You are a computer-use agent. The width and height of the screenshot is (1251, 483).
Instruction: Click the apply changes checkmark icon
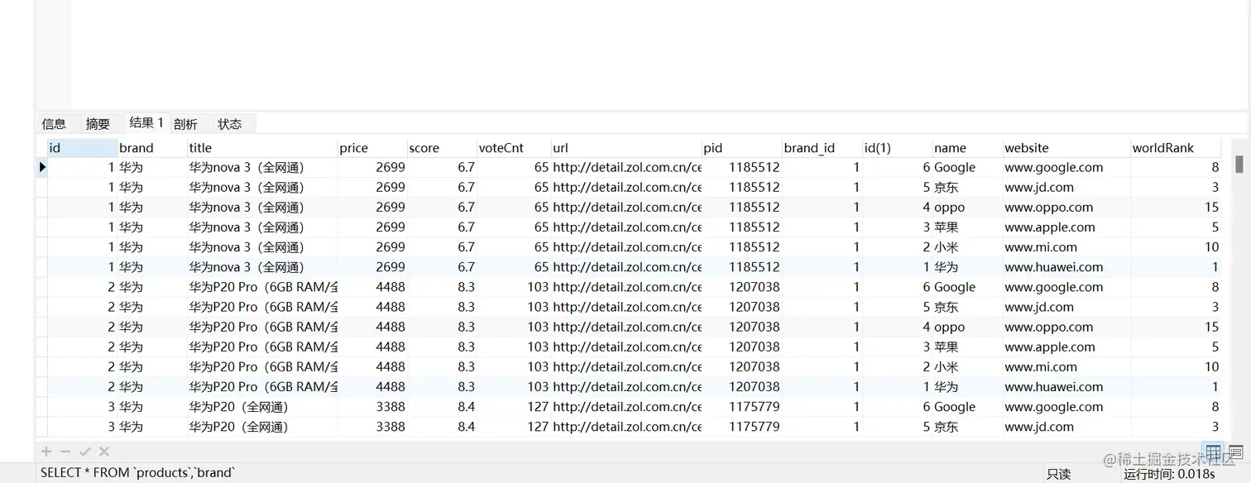pos(85,452)
